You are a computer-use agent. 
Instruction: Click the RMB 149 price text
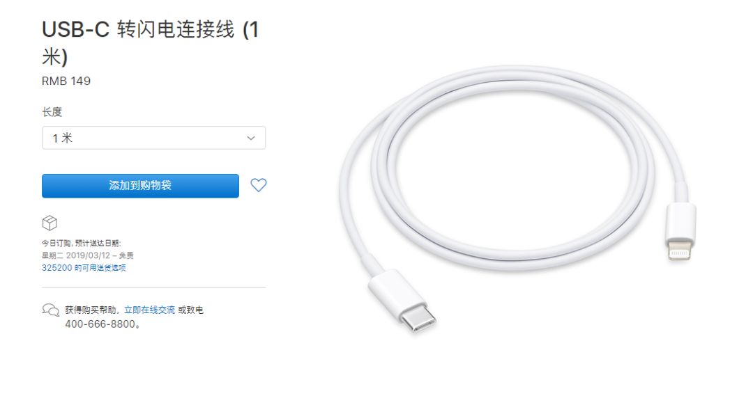click(x=66, y=81)
